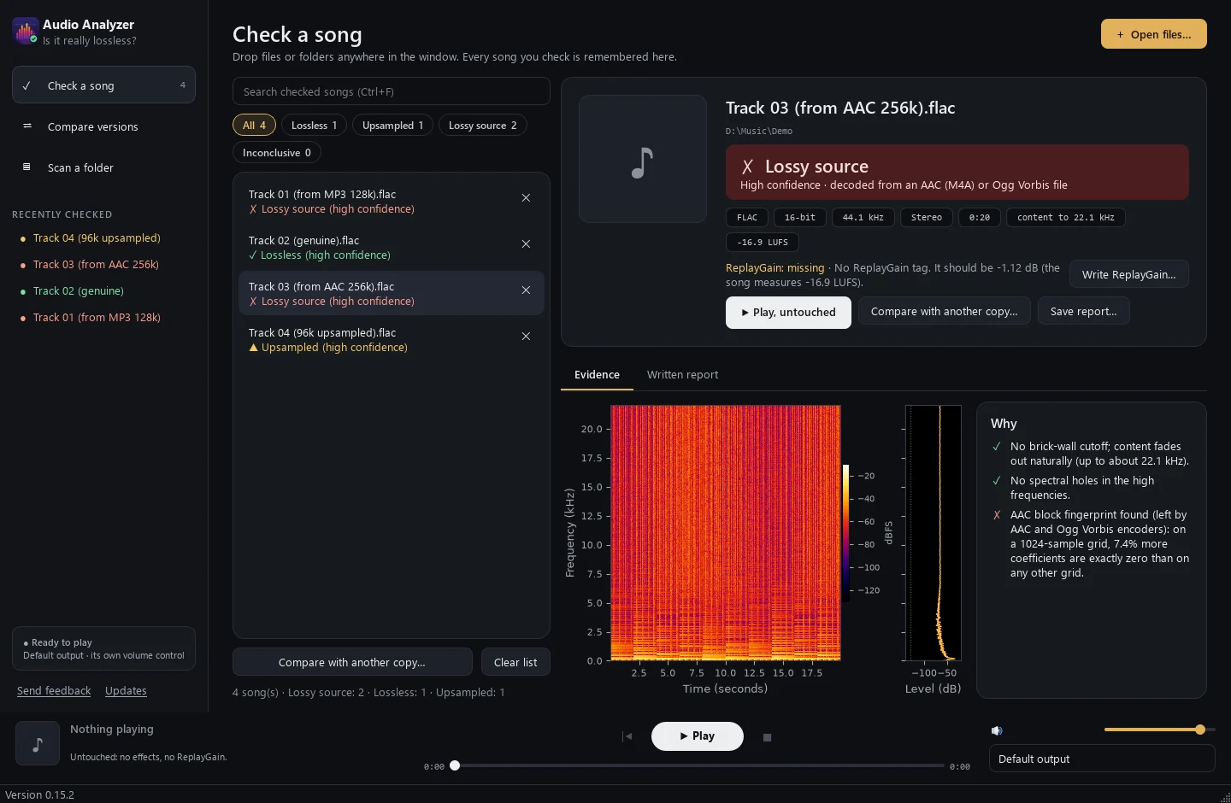Select Track 04 (96k upsampled).flac in song list
Image resolution: width=1231 pixels, height=803 pixels.
pyautogui.click(x=392, y=340)
